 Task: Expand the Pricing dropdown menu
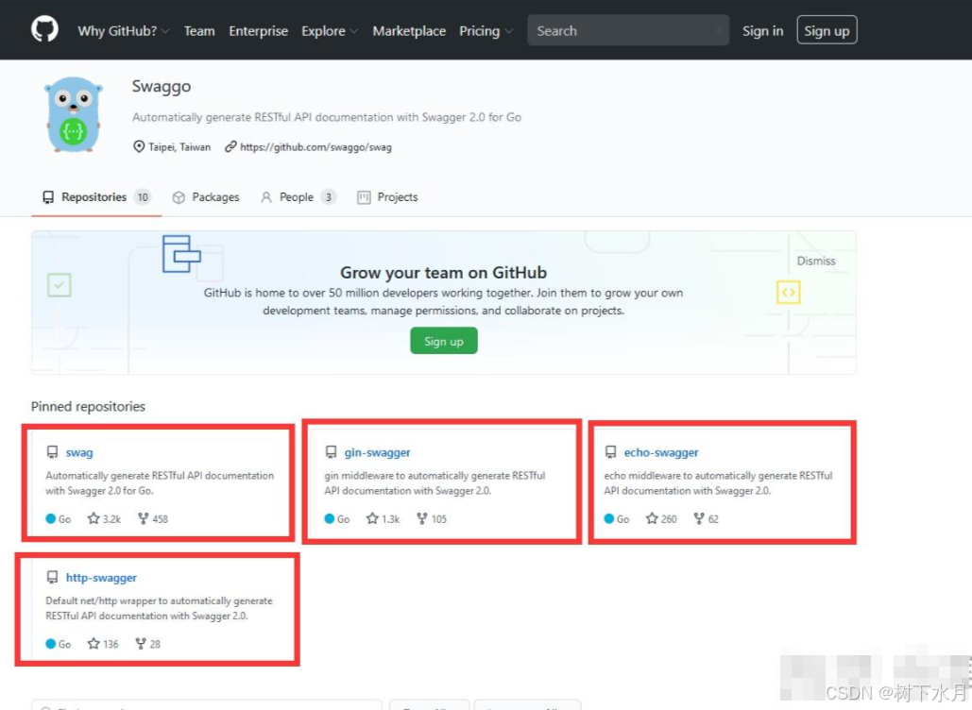click(x=486, y=30)
